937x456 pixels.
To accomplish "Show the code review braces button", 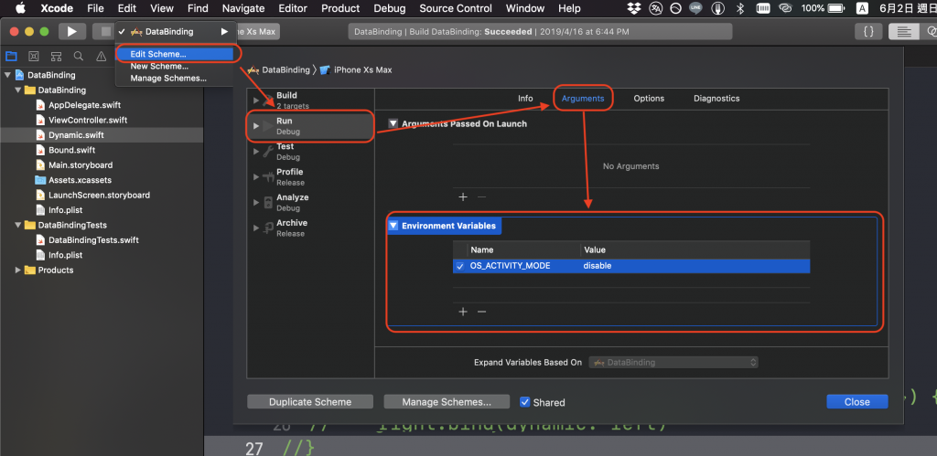I will [868, 32].
